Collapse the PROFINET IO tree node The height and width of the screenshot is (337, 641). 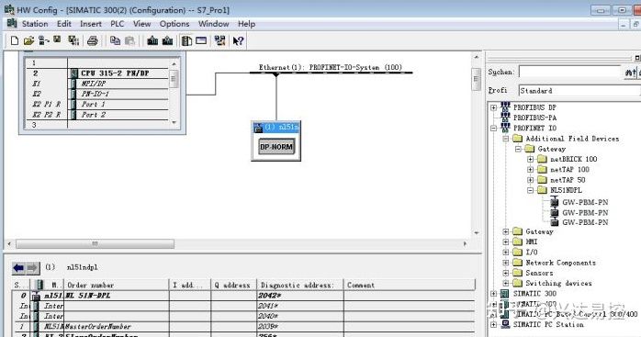[x=494, y=128]
